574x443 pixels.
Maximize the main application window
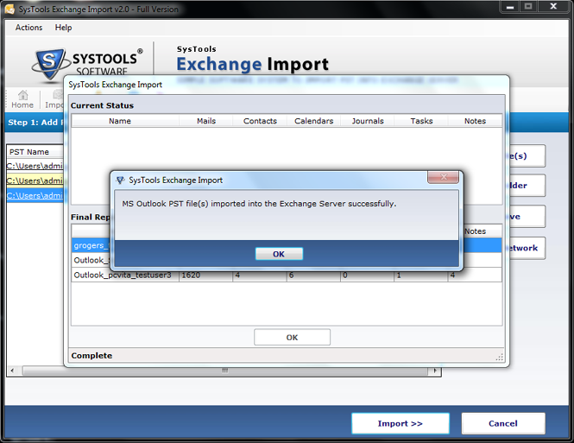click(528, 7)
